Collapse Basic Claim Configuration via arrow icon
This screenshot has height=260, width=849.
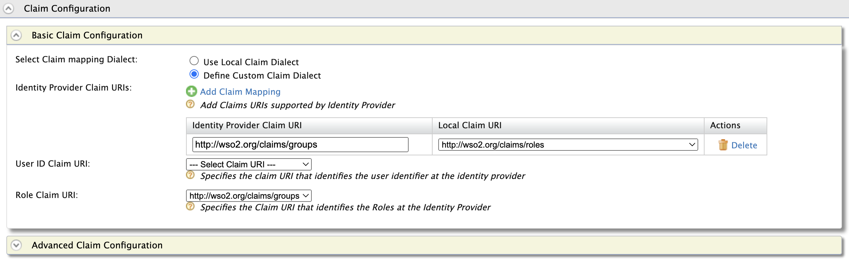click(16, 35)
